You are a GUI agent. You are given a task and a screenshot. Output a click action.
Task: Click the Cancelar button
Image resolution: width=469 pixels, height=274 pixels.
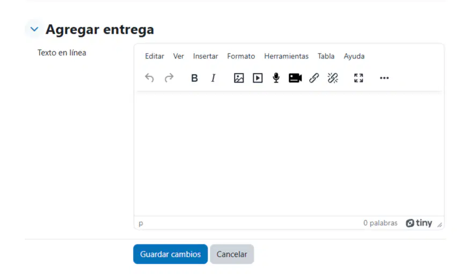point(232,254)
